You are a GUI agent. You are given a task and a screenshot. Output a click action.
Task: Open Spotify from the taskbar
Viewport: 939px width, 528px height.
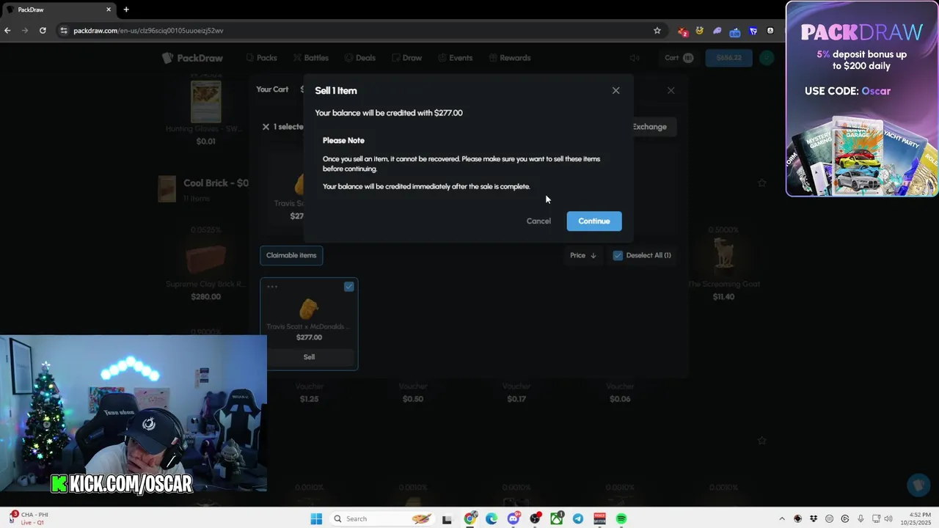621,518
